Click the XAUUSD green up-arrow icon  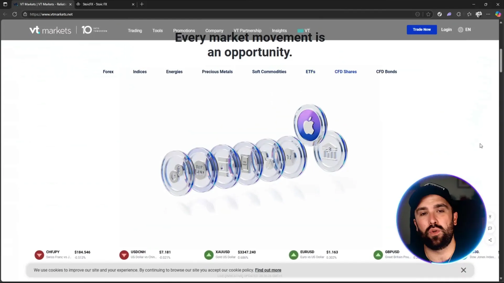point(209,255)
